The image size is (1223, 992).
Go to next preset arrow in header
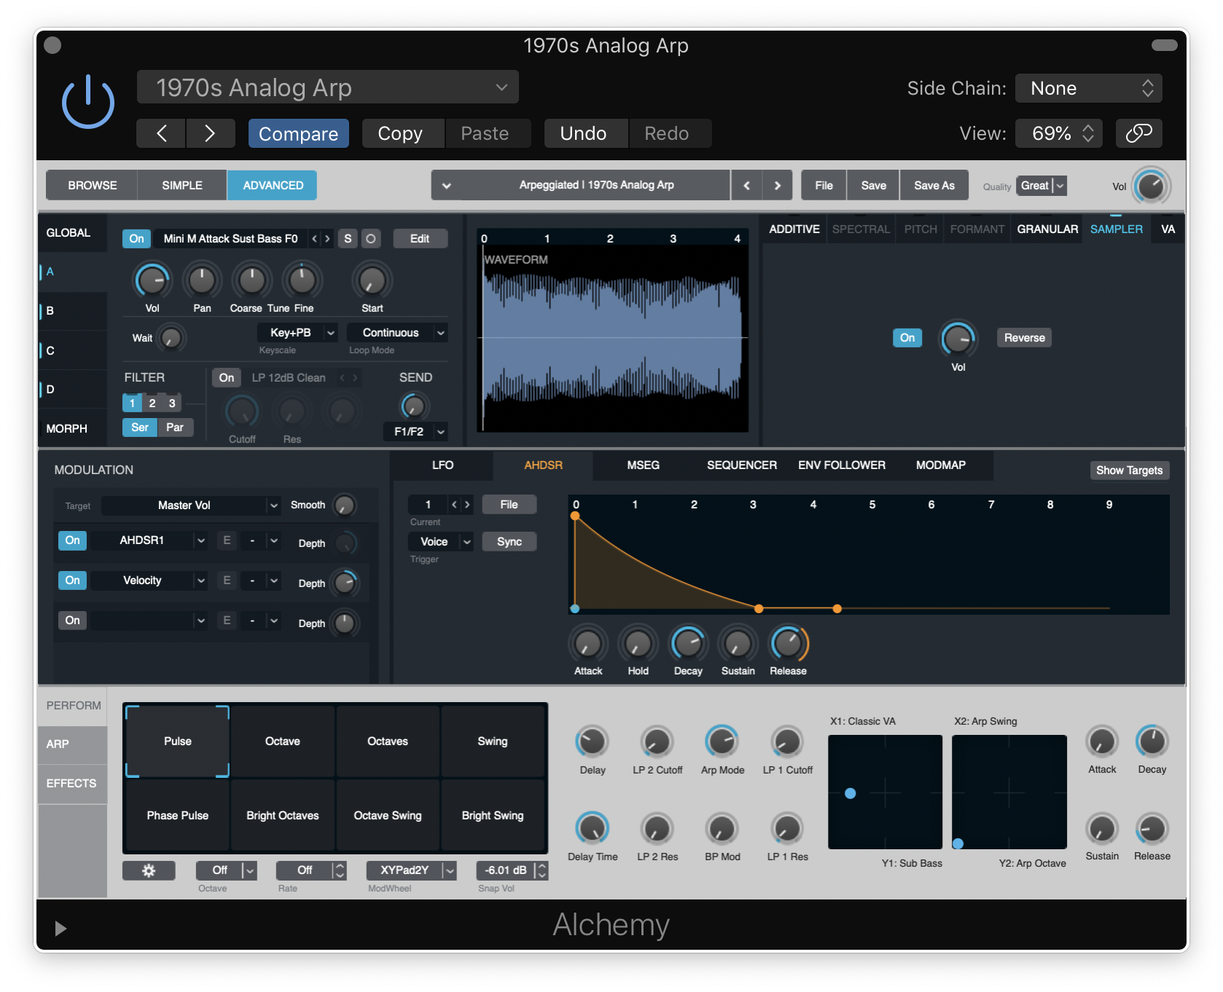pyautogui.click(x=210, y=133)
